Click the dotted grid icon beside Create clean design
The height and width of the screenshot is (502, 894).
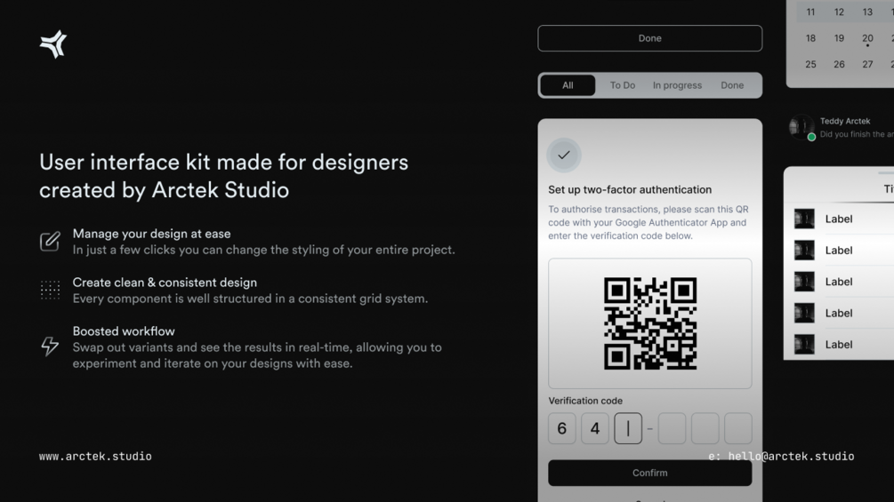pos(50,290)
